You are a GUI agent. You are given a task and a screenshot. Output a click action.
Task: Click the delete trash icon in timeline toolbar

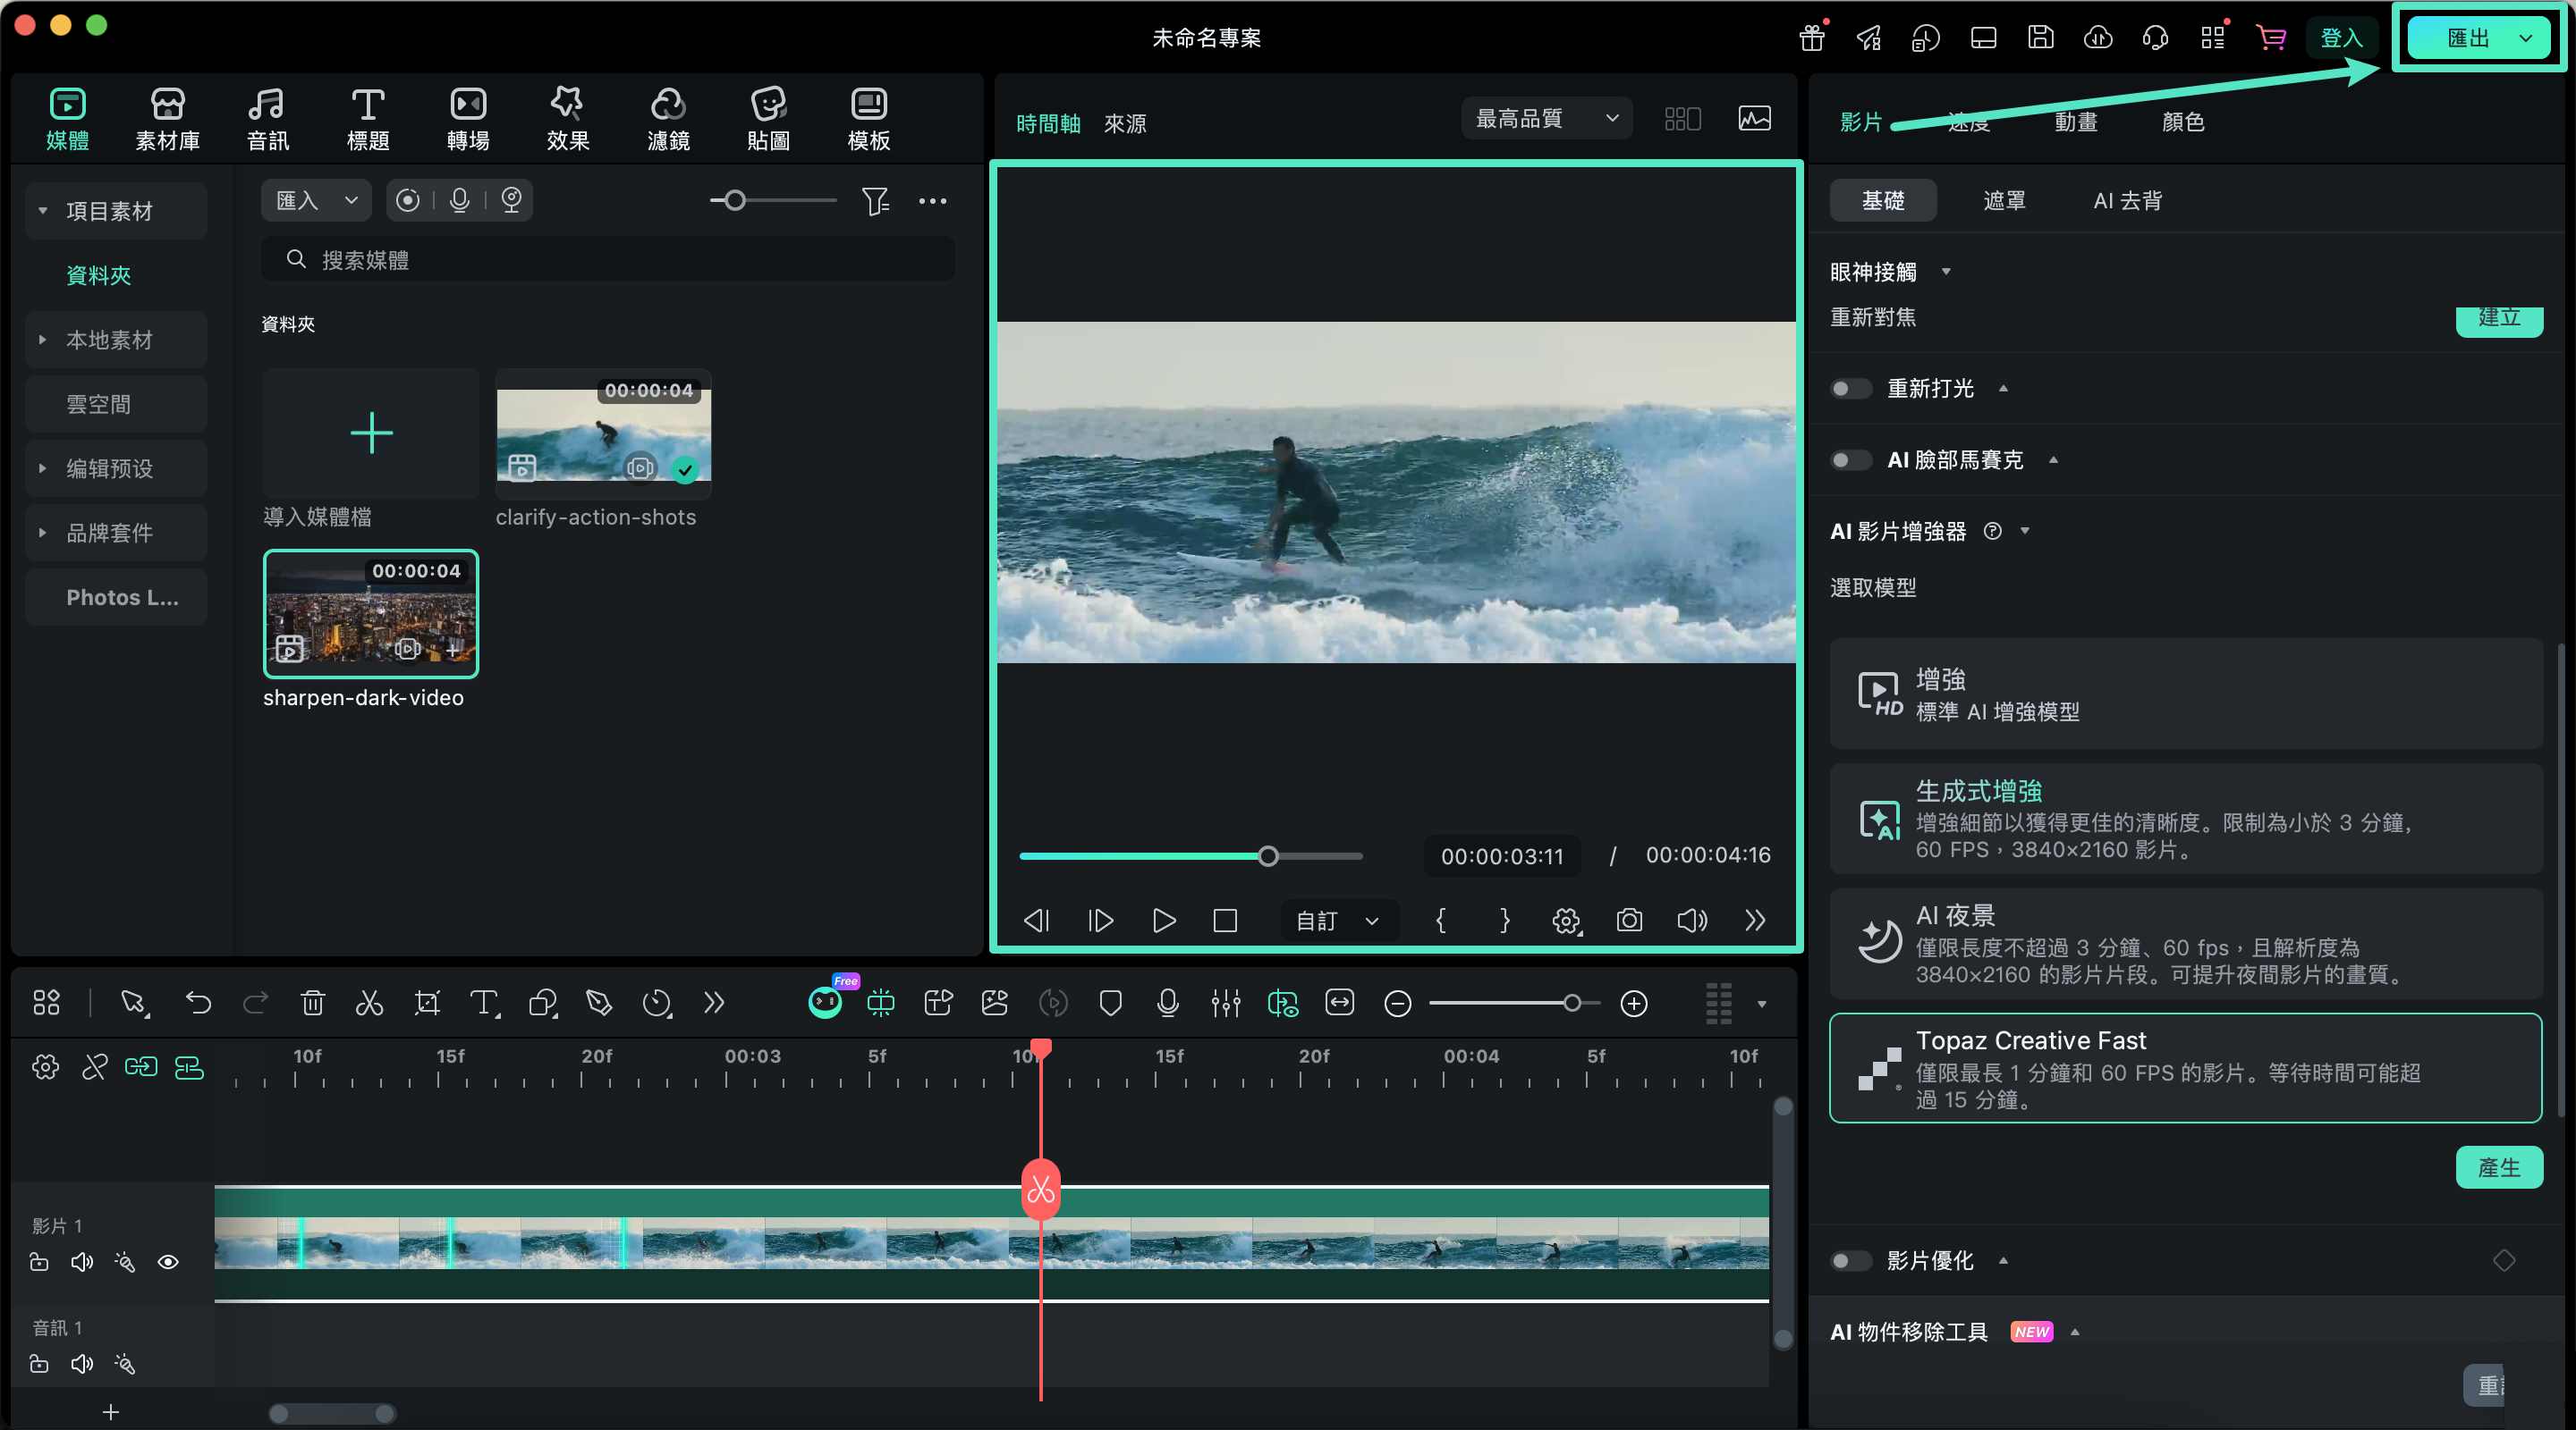312,1002
